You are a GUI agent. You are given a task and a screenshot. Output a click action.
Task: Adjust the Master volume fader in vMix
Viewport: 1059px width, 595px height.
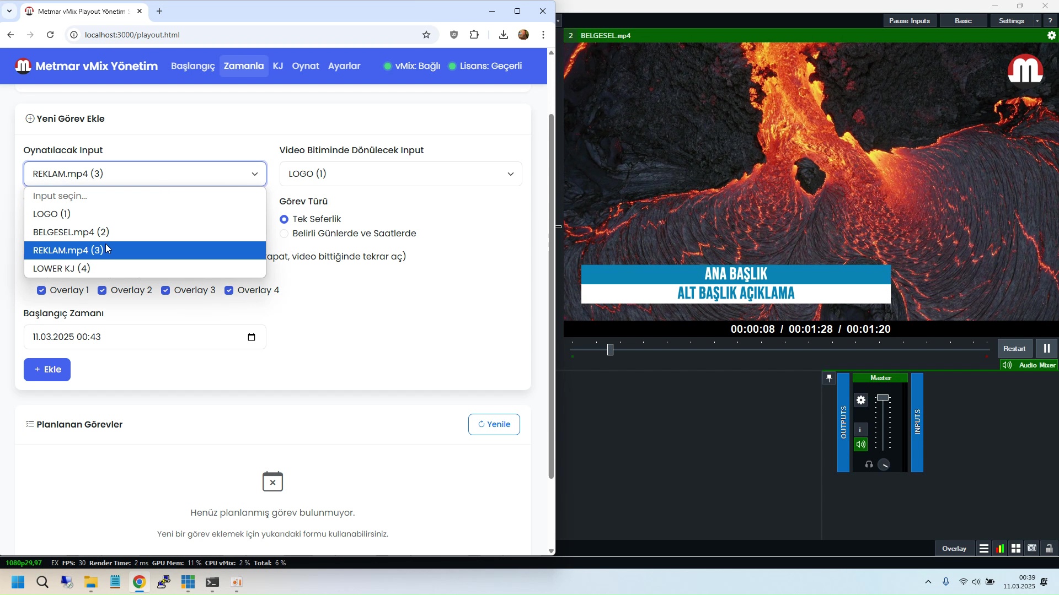(x=883, y=398)
